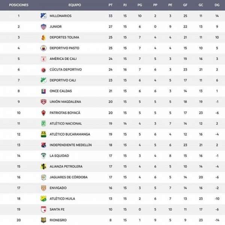The height and width of the screenshot is (225, 225).
Task: Select the Atlético Nacional team badge
Action: point(43,123)
